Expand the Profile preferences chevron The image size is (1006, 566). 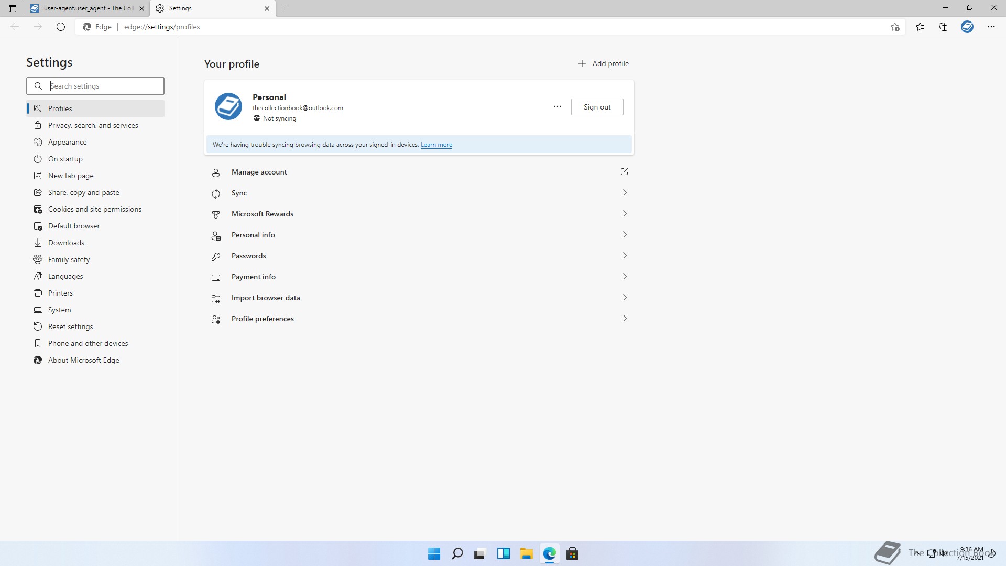[625, 318]
